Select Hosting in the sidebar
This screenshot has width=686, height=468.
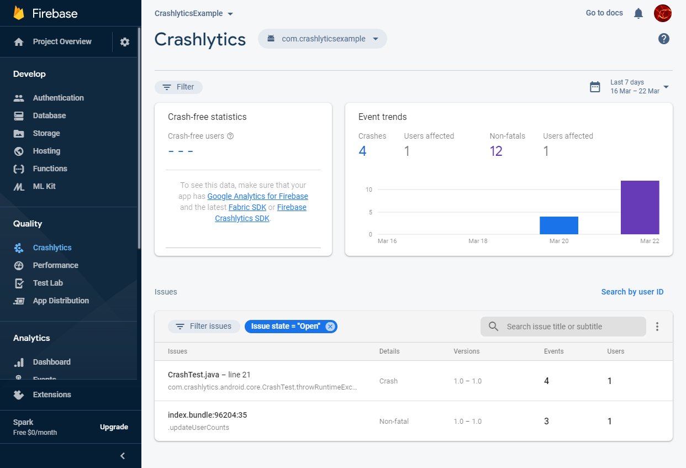point(46,151)
